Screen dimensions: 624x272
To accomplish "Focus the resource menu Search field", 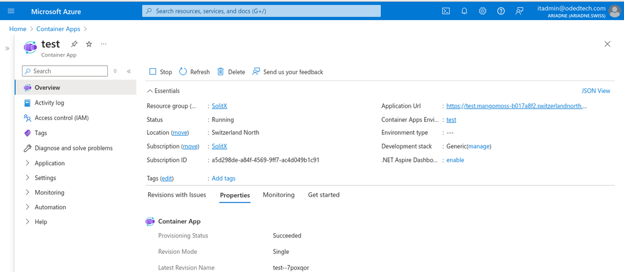I will [65, 71].
